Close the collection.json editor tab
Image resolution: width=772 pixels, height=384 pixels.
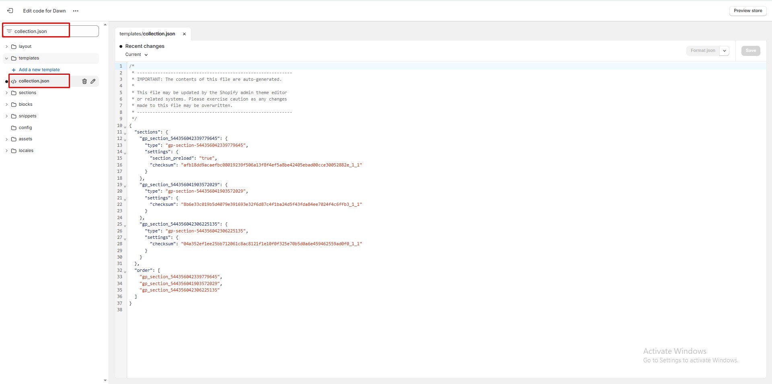click(x=184, y=34)
